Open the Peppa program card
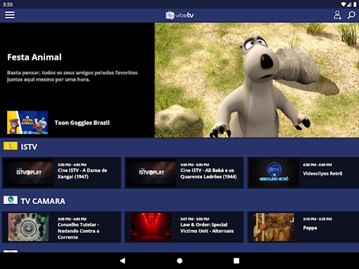359x269 pixels. [x=303, y=227]
